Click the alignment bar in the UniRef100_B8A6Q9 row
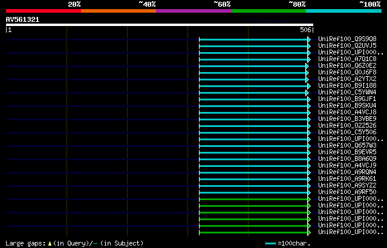This screenshot has height=248, width=387. [253, 160]
